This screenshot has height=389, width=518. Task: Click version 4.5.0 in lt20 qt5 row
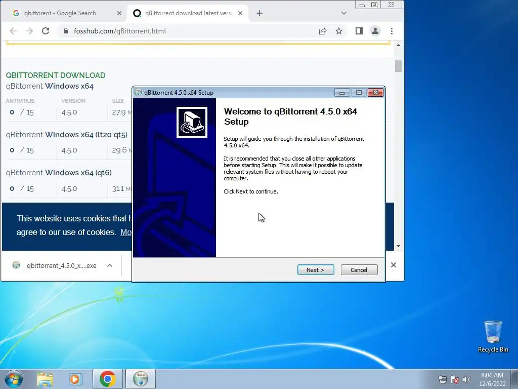coord(69,150)
